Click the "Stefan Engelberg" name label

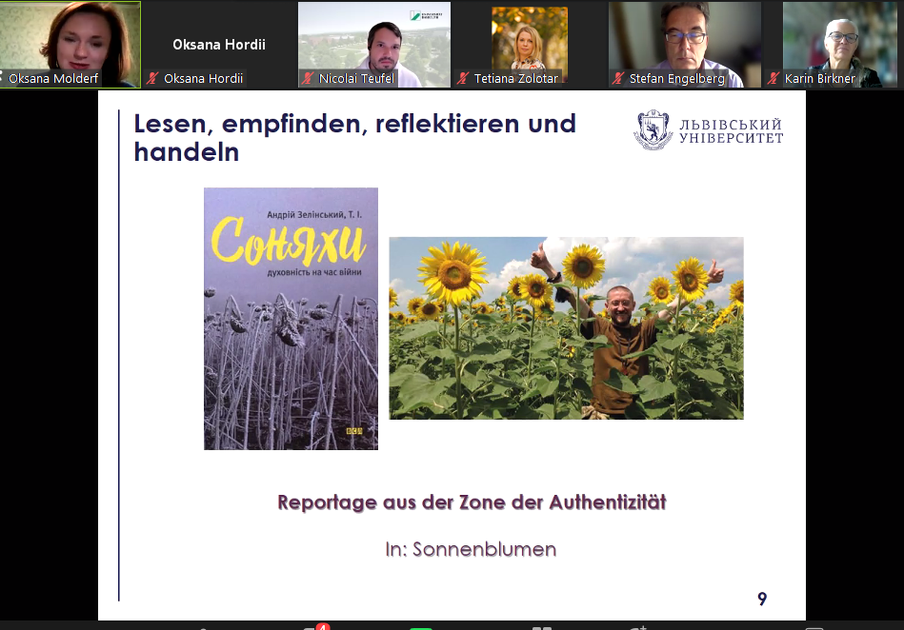[677, 78]
